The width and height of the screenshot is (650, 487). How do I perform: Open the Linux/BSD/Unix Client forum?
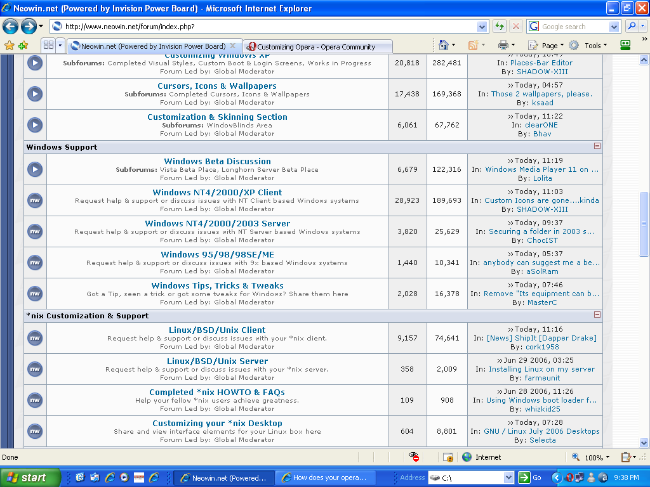click(x=217, y=330)
